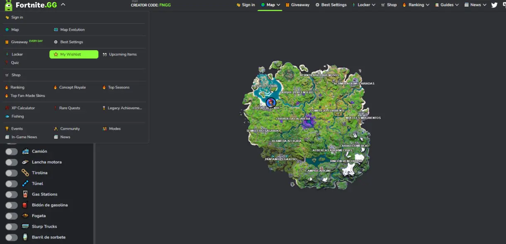Click the Slurp Trucks icon
The image size is (506, 244).
tap(25, 227)
